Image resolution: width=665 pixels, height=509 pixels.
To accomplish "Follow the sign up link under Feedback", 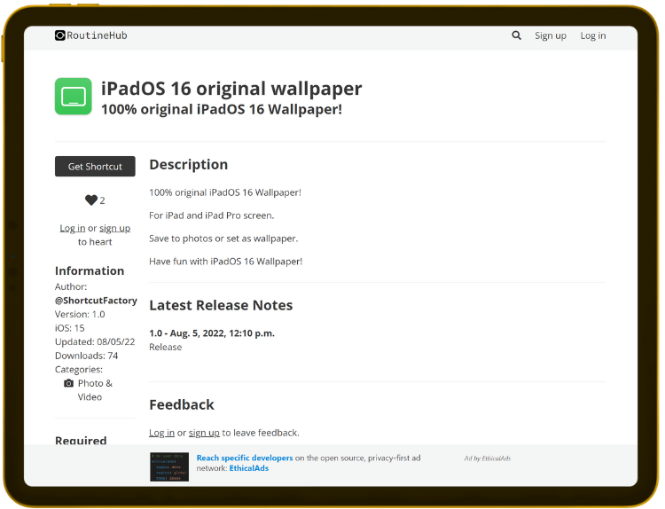I will tap(204, 433).
